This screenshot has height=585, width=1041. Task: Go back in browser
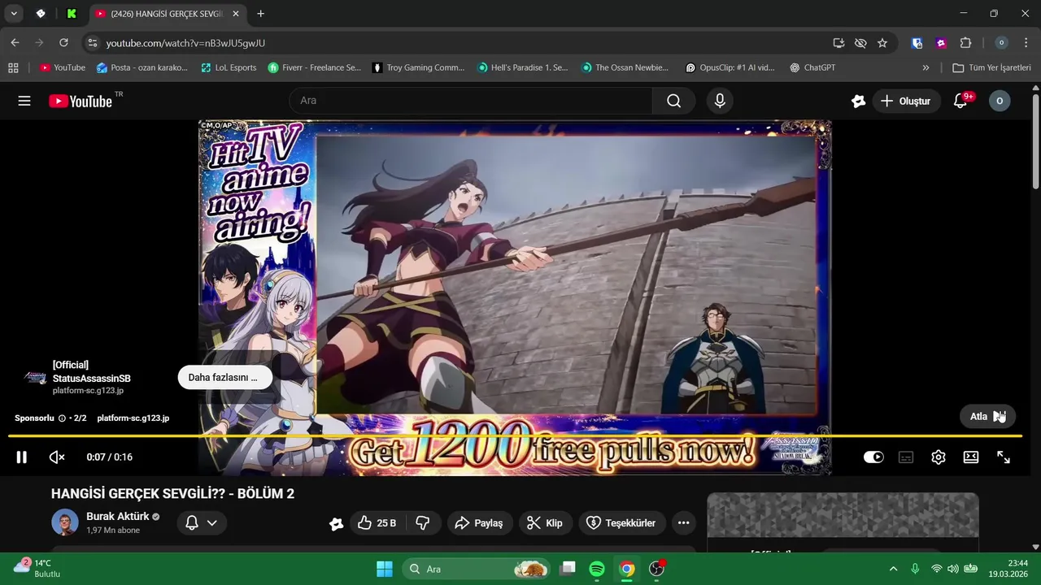[x=15, y=43]
